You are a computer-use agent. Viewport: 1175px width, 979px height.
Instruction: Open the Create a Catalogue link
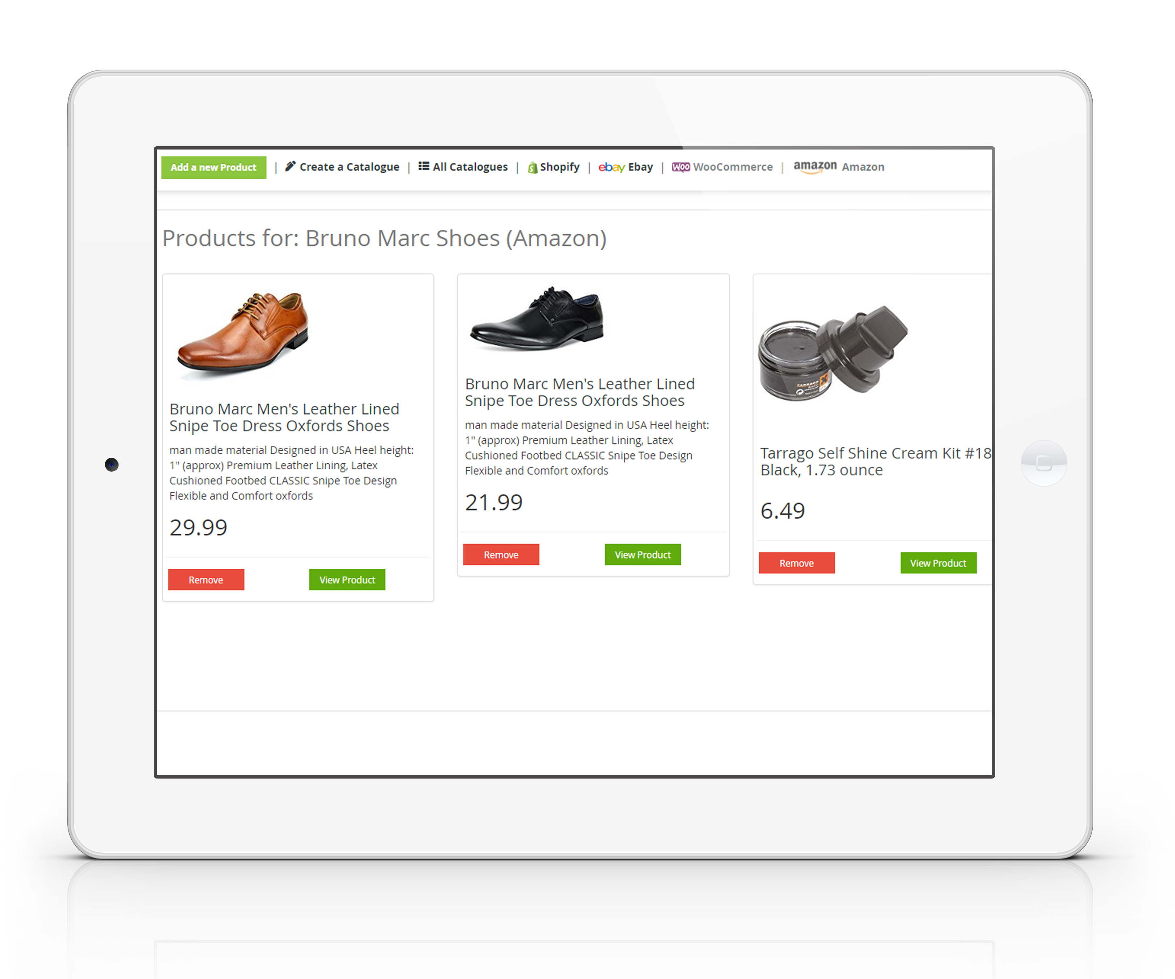349,167
